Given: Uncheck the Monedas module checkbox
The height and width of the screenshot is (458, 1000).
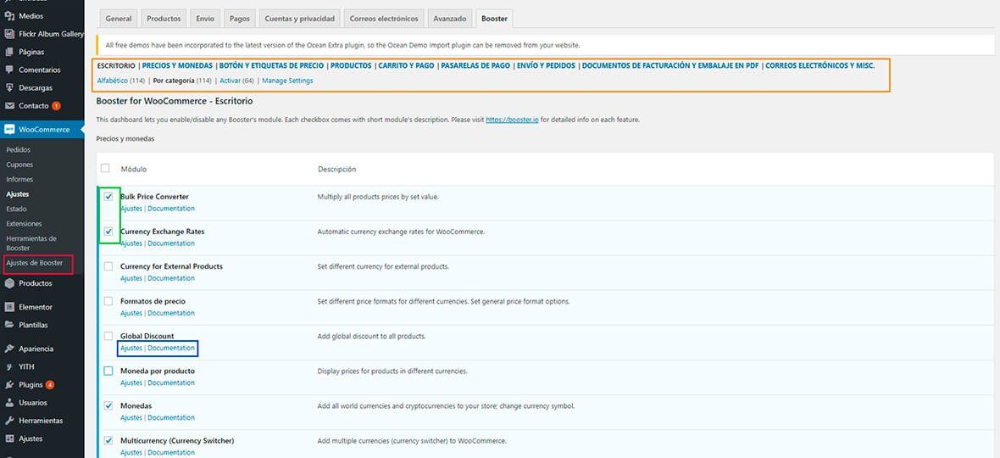Looking at the screenshot, I should [108, 405].
